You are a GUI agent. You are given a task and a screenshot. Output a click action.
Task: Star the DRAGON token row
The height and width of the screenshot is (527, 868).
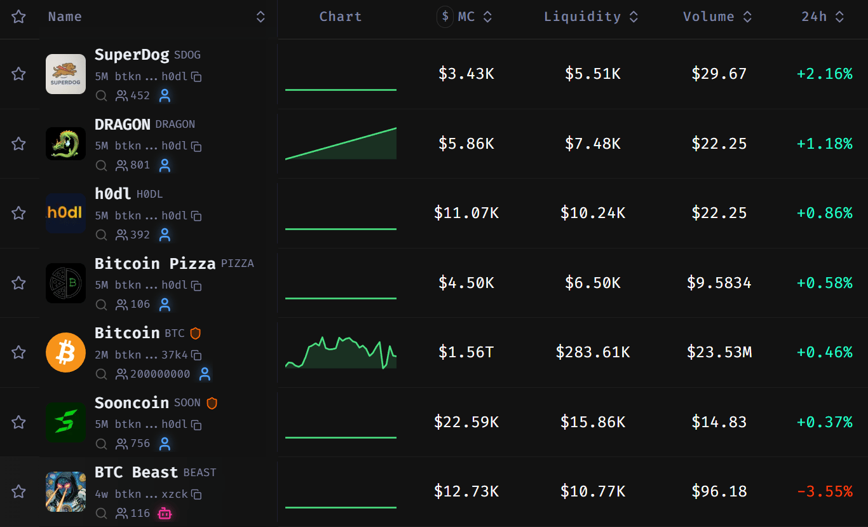click(18, 144)
